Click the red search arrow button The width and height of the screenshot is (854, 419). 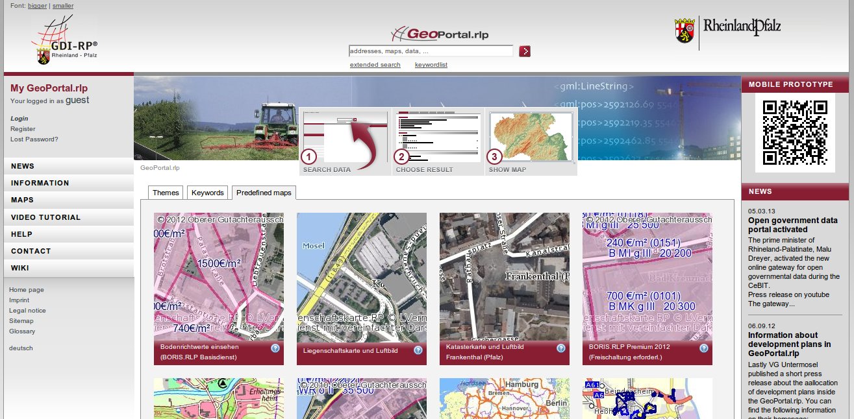[x=525, y=51]
